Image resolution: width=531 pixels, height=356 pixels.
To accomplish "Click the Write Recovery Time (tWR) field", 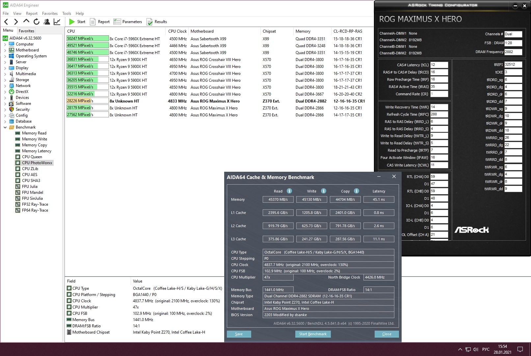I will coord(439,107).
